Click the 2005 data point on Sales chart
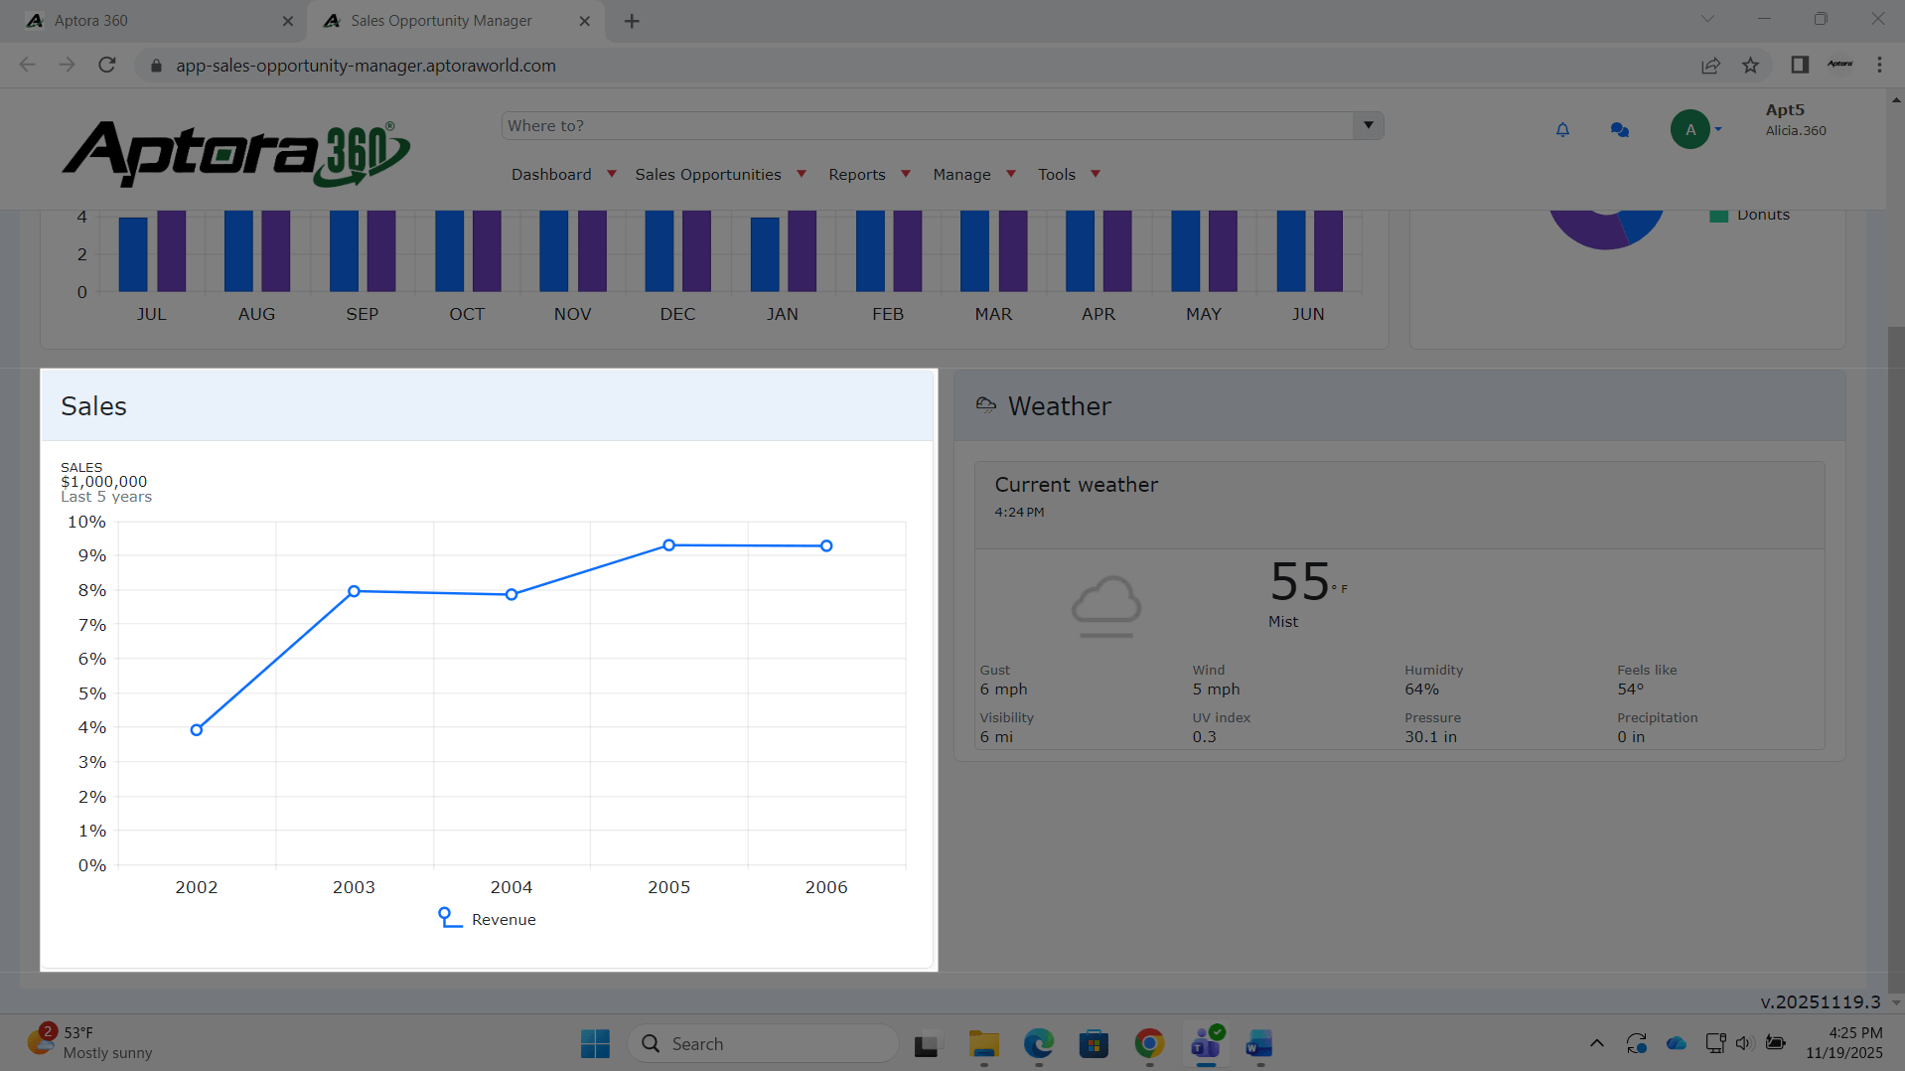 pos(669,545)
